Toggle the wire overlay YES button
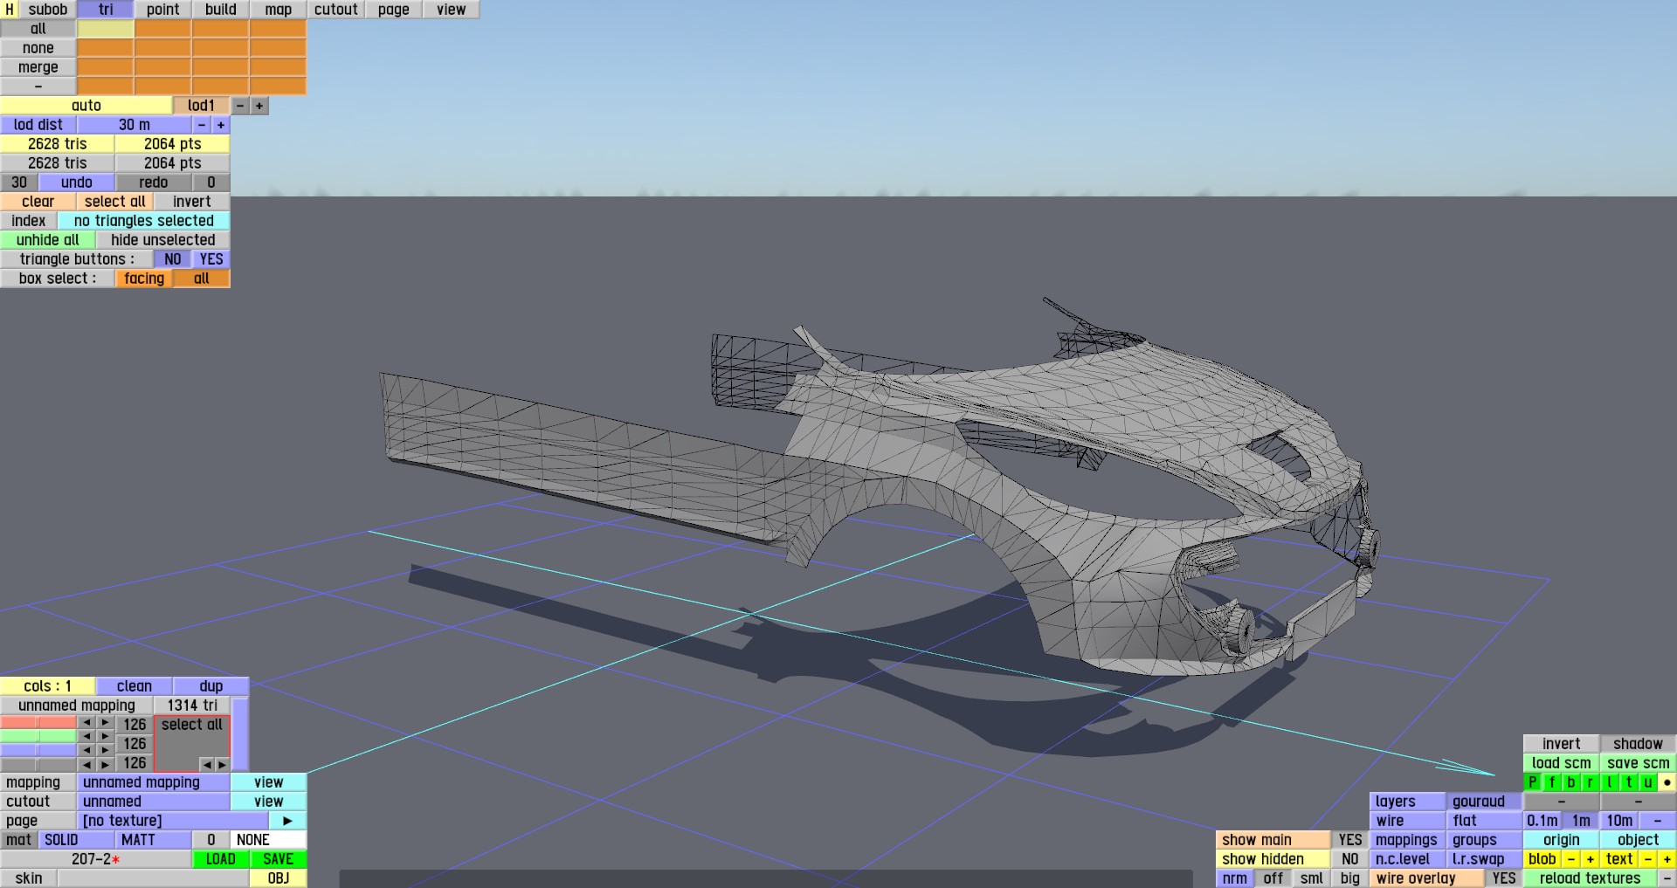The height and width of the screenshot is (888, 1677). click(1504, 878)
